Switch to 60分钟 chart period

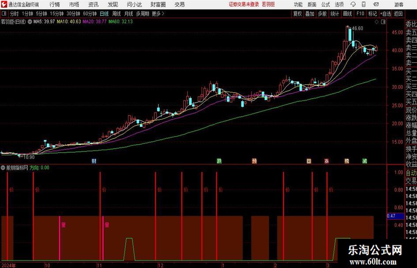[x=90, y=14]
